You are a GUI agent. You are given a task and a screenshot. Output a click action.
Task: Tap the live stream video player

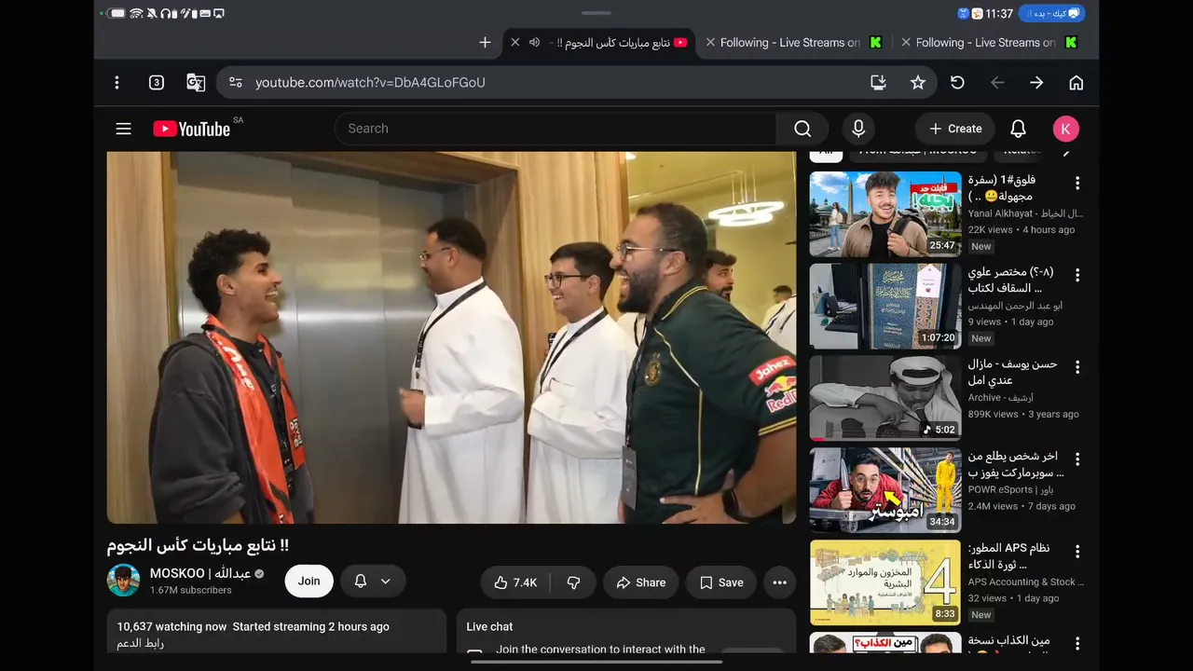point(451,337)
